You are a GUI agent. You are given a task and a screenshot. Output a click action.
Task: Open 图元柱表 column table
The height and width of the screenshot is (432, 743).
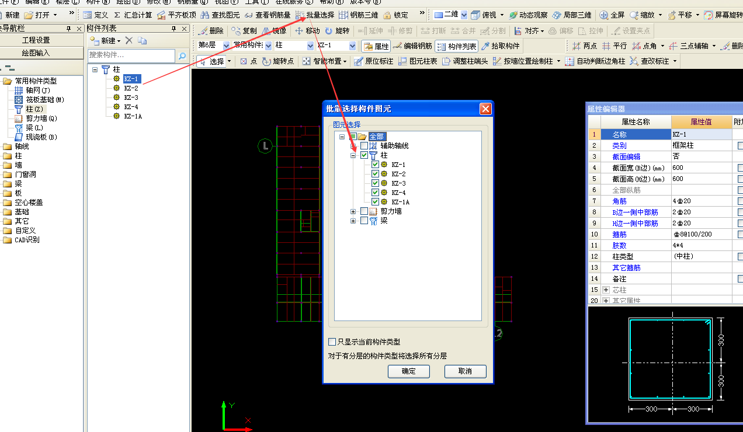(x=418, y=61)
